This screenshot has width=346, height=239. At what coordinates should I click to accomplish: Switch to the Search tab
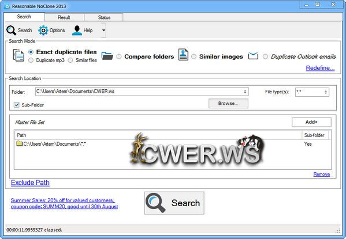pos(24,17)
